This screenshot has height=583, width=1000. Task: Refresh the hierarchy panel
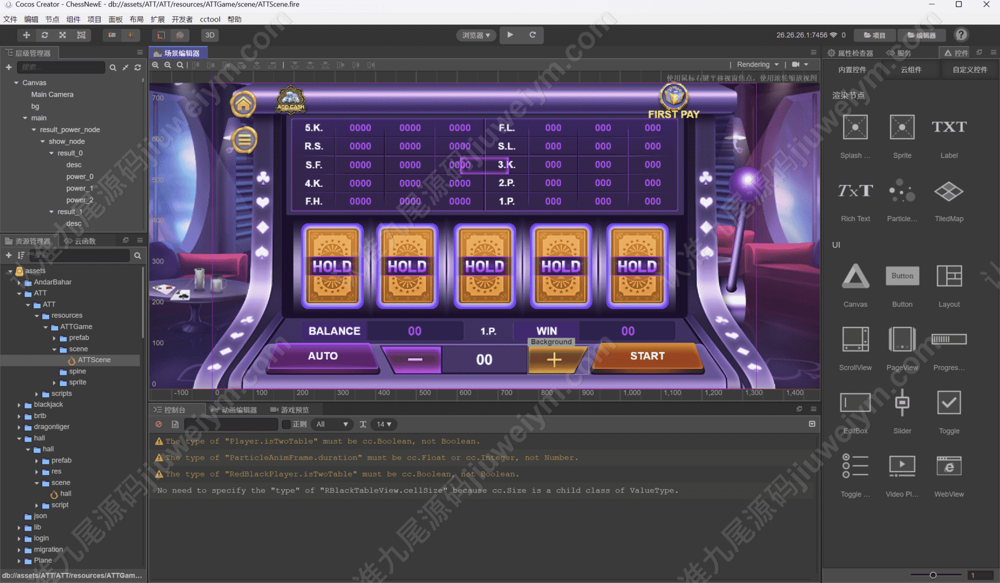pos(138,67)
